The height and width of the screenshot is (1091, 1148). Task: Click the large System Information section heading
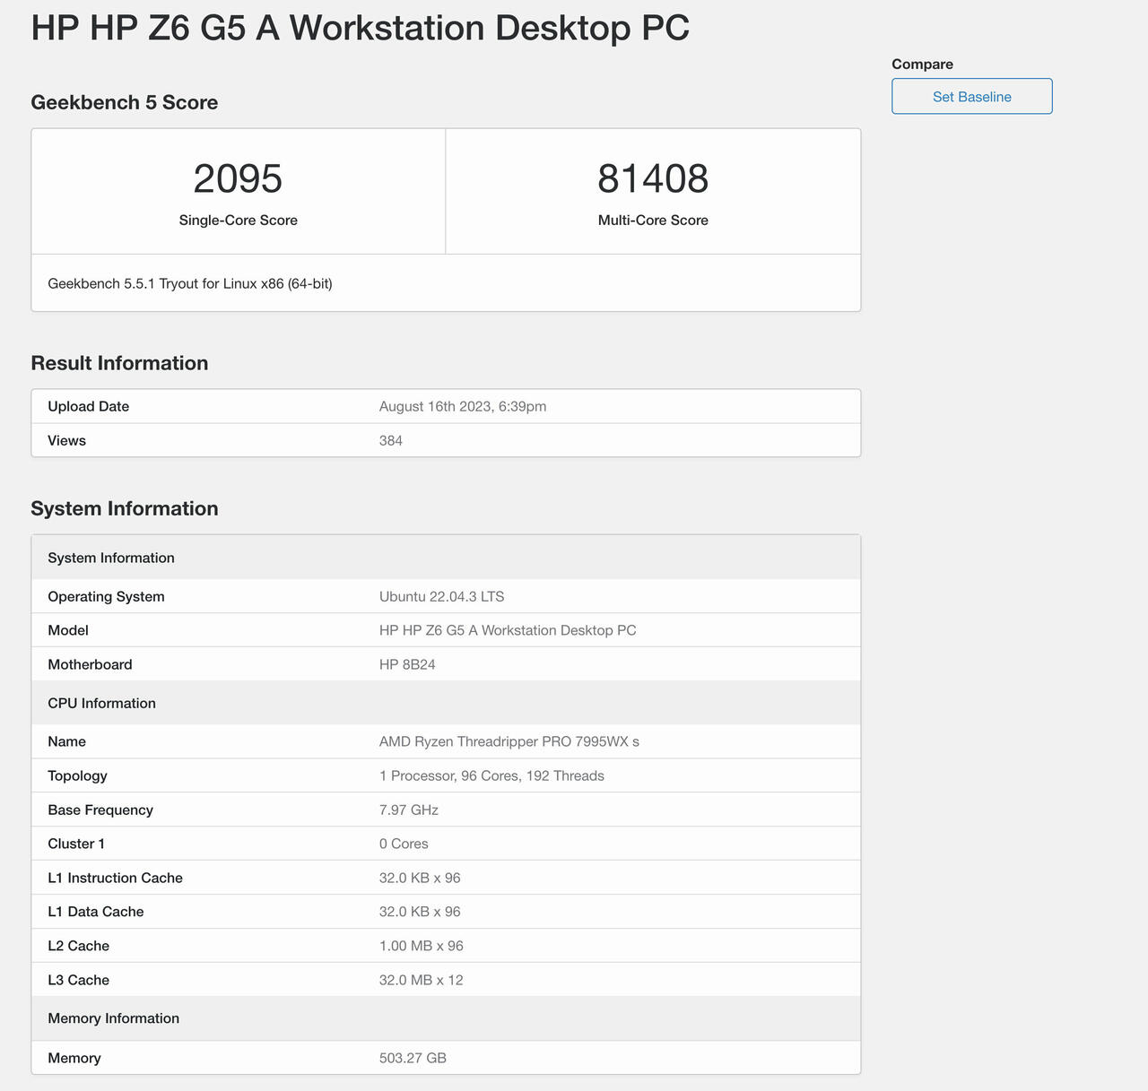(x=125, y=508)
